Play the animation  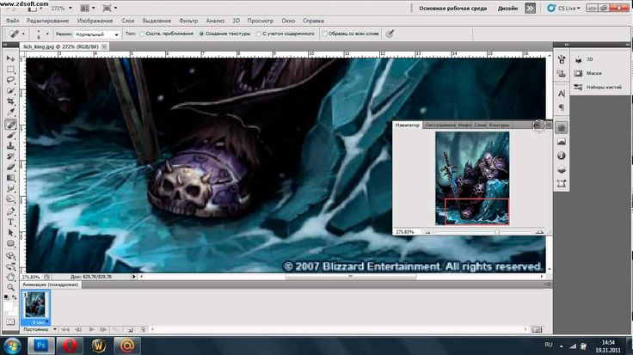coord(91,329)
